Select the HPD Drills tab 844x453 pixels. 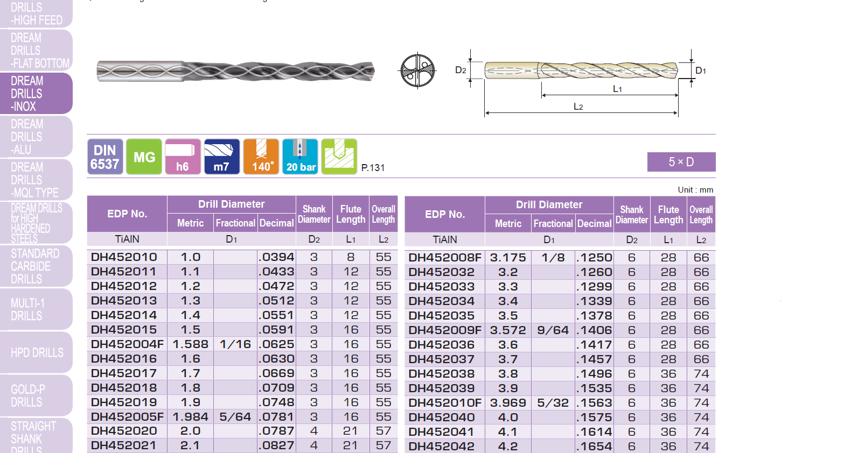click(x=36, y=352)
